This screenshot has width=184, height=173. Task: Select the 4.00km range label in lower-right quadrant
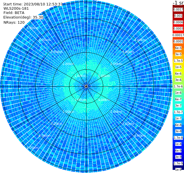(140, 136)
